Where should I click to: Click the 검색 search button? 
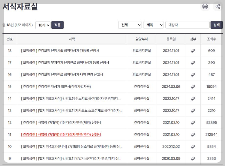point(216,25)
